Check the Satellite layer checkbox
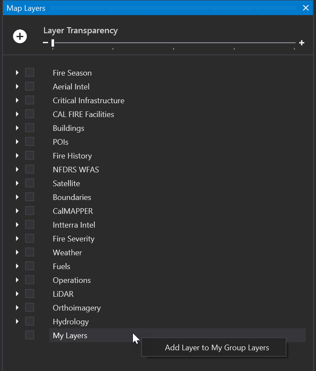316x371 pixels. coord(29,183)
